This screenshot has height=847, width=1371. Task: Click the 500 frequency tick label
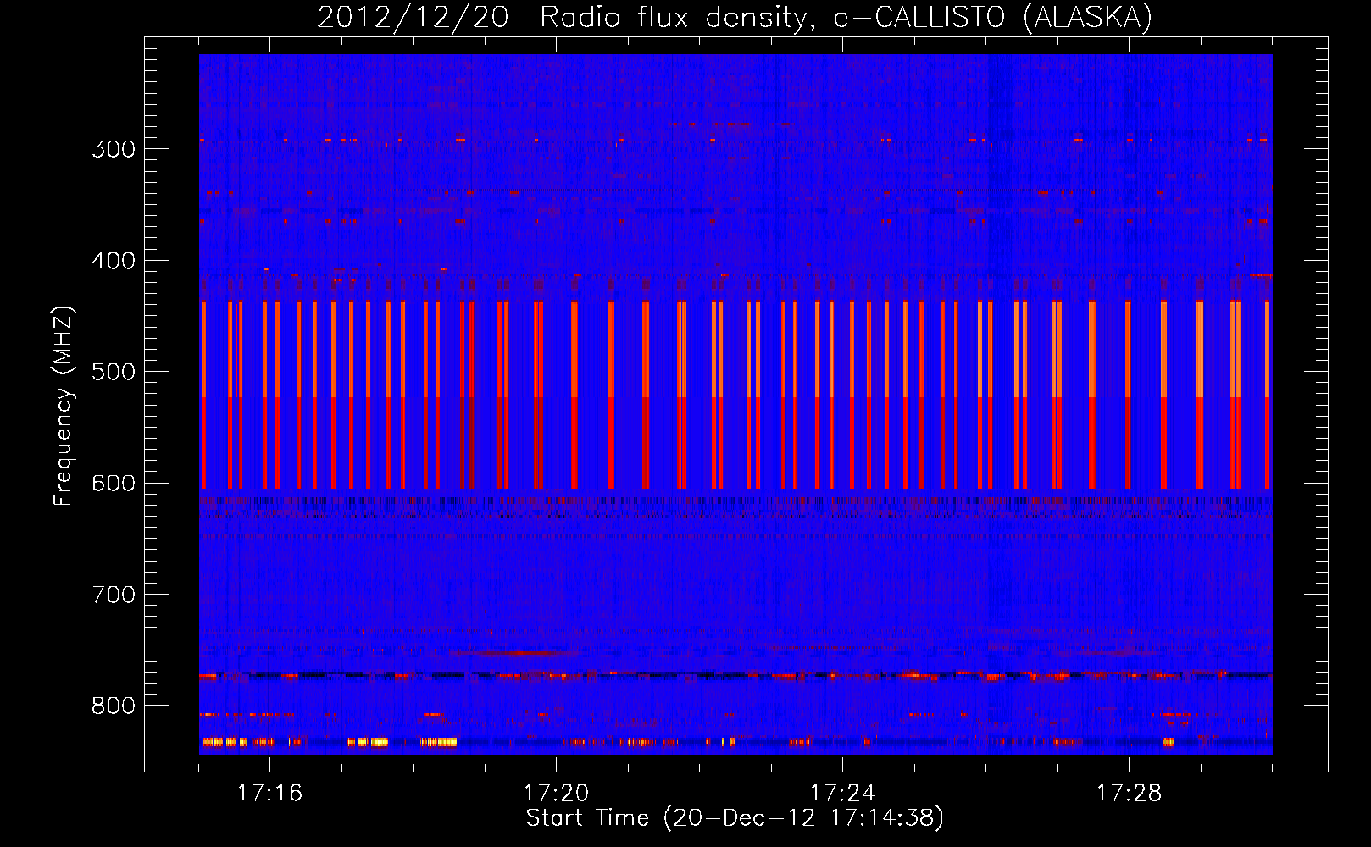pos(114,372)
